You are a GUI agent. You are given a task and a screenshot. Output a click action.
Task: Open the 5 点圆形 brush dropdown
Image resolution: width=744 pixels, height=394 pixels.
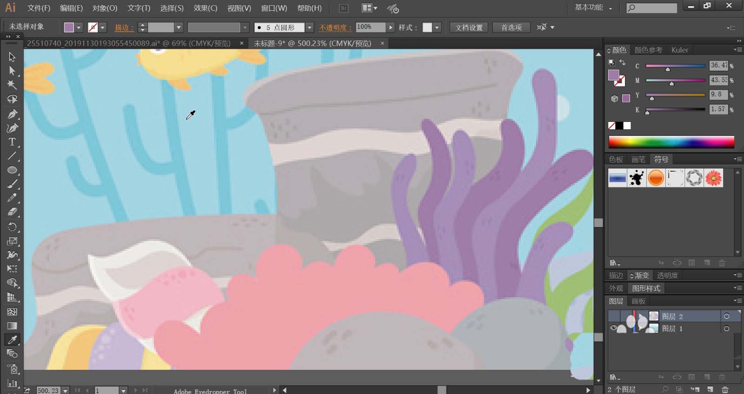coord(309,27)
